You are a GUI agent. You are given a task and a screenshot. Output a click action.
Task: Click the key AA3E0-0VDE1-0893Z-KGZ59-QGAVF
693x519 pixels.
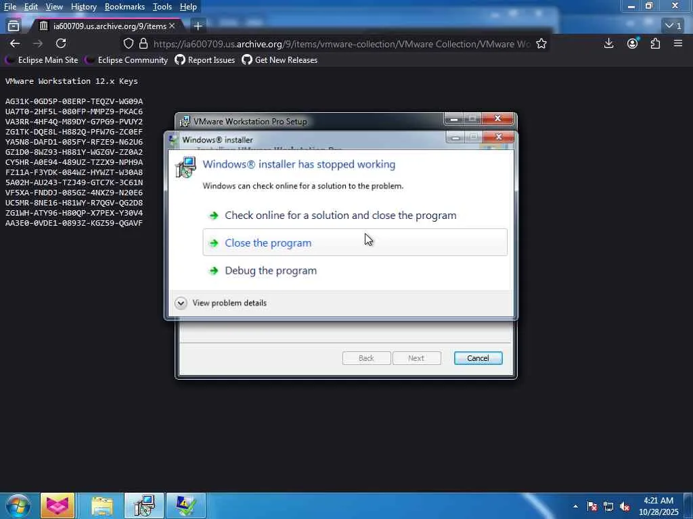74,223
